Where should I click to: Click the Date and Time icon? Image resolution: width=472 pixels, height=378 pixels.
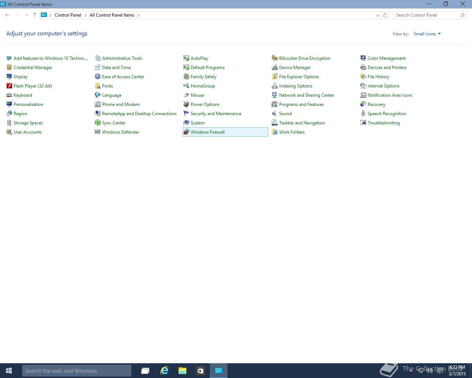pyautogui.click(x=98, y=68)
